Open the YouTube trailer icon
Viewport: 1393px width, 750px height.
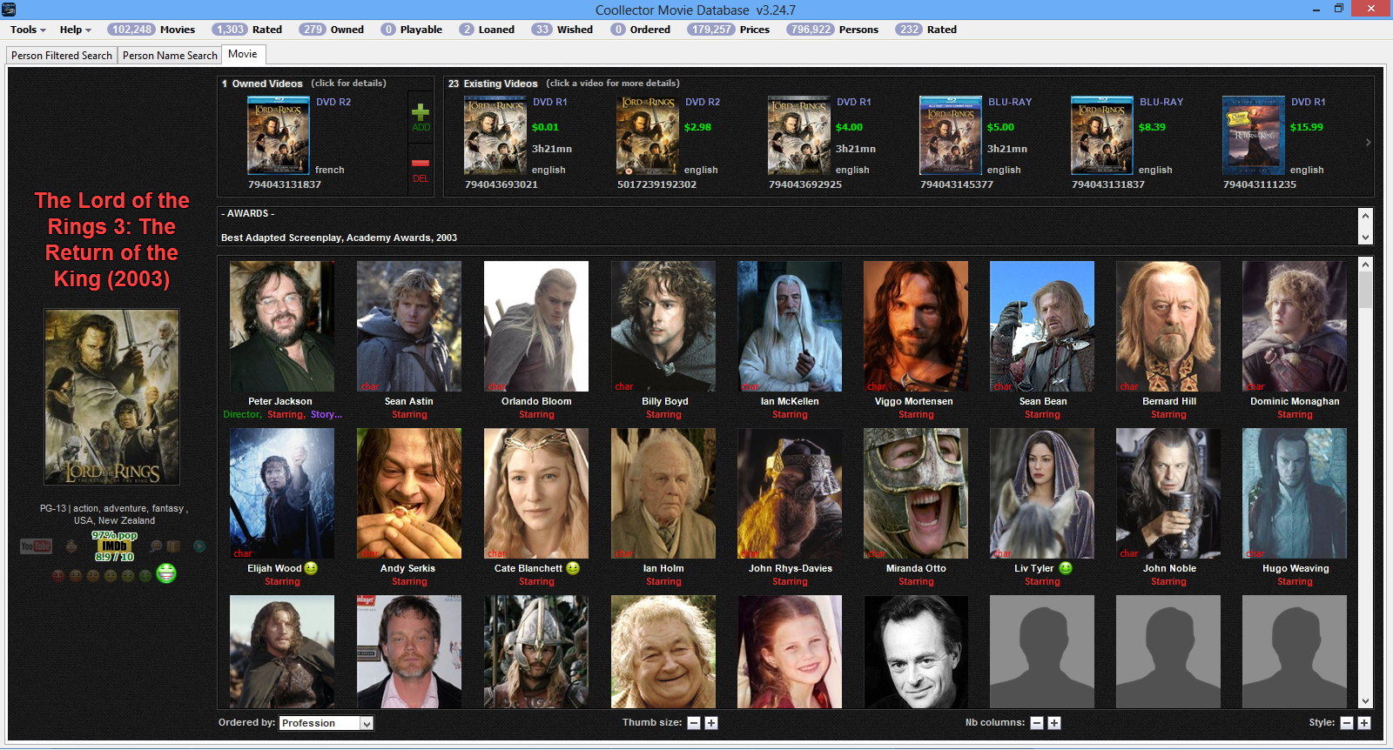pos(36,546)
